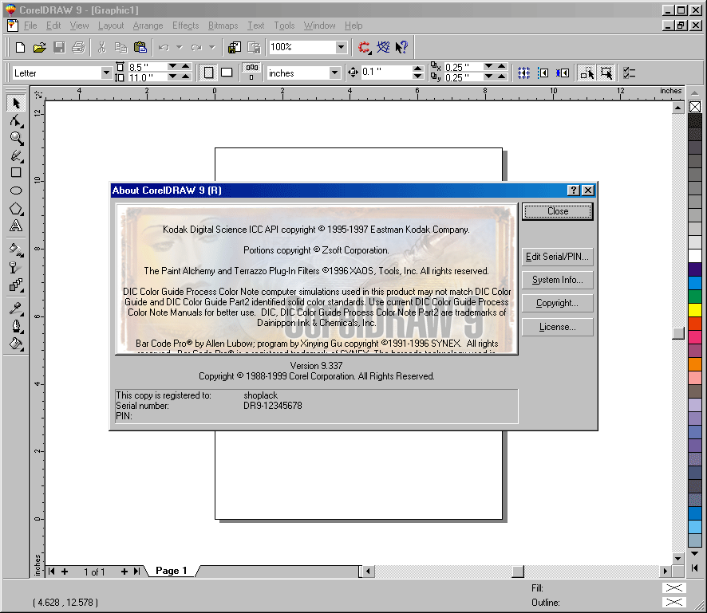The image size is (707, 613).
Task: Open the Letter paper size dropdown
Action: tap(106, 73)
